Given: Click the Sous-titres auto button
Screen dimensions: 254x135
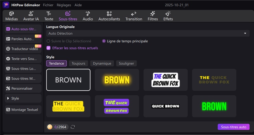Looking at the screenshot, I should pos(233,127).
